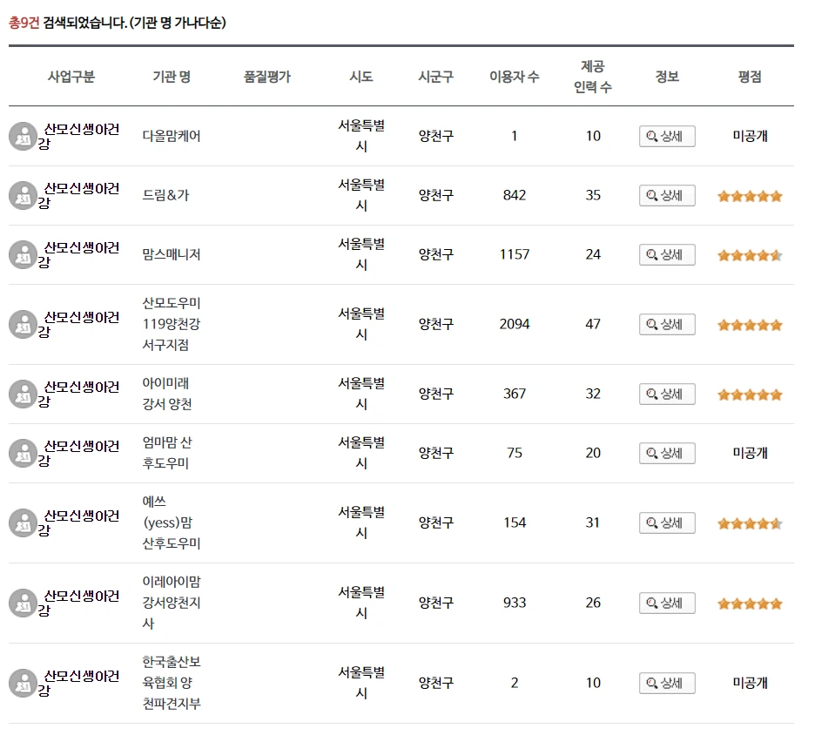Click 미공개 rating for 엄마맘 산후도우미
This screenshot has width=815, height=735.
coord(749,453)
